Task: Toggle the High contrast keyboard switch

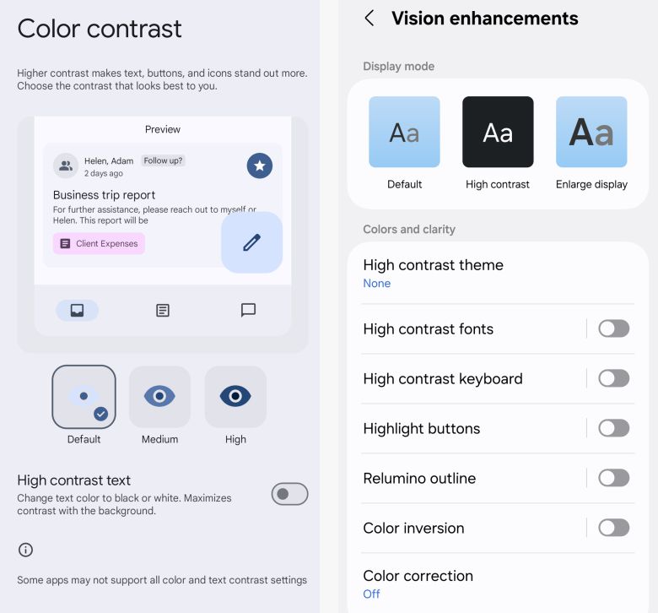Action: pos(613,378)
